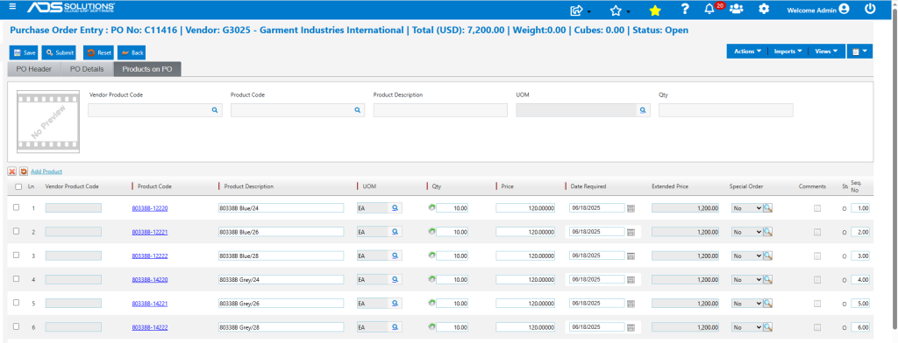Open the outlined star favorites menu
898x343 pixels.
[x=616, y=10]
